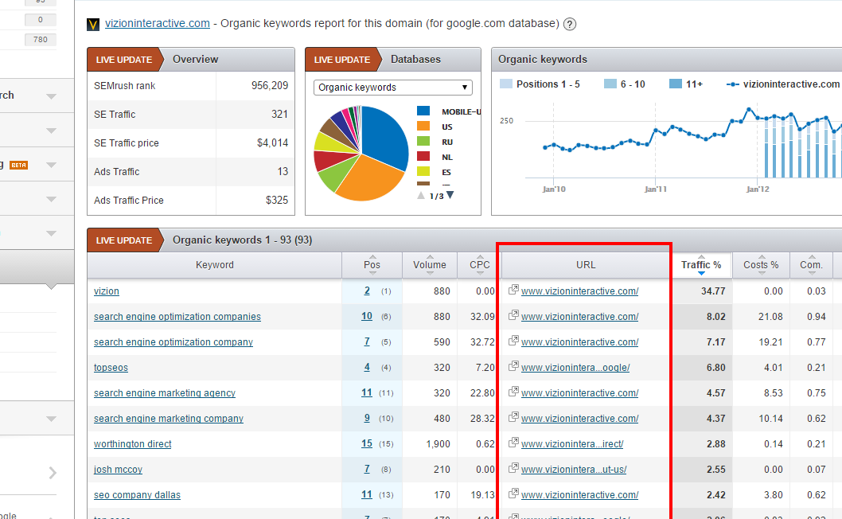
Task: Open the 'Organic keywords' dropdown
Action: coord(392,87)
